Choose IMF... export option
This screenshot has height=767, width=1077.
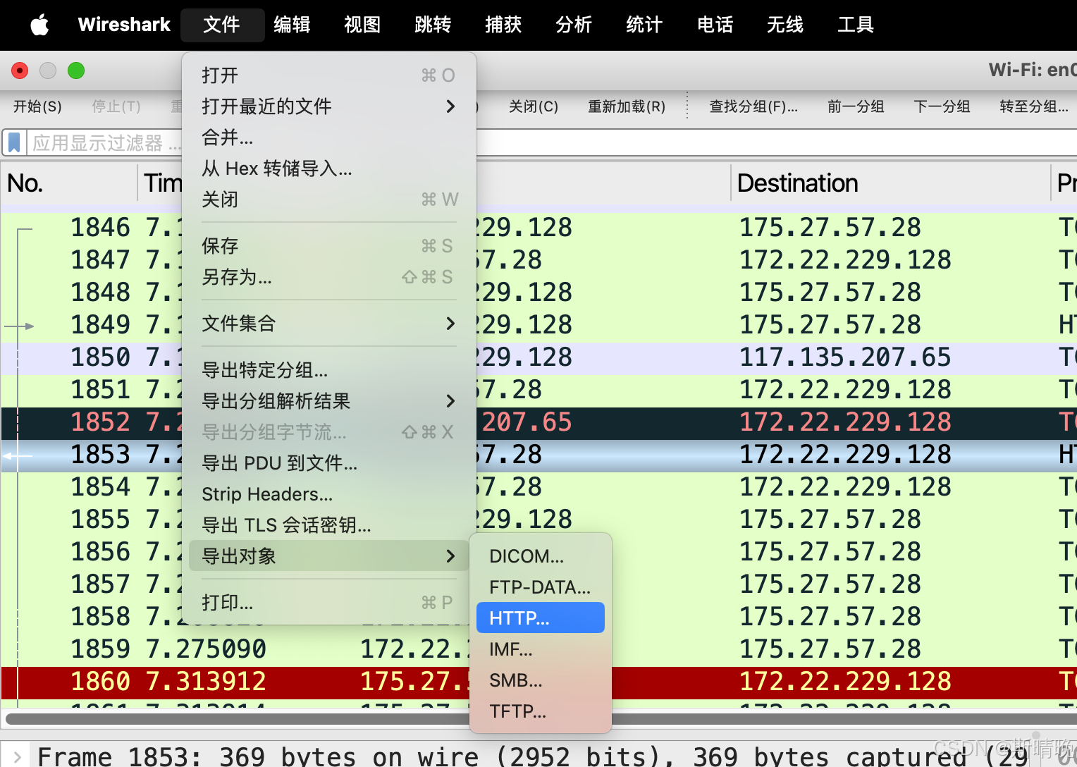pos(541,649)
